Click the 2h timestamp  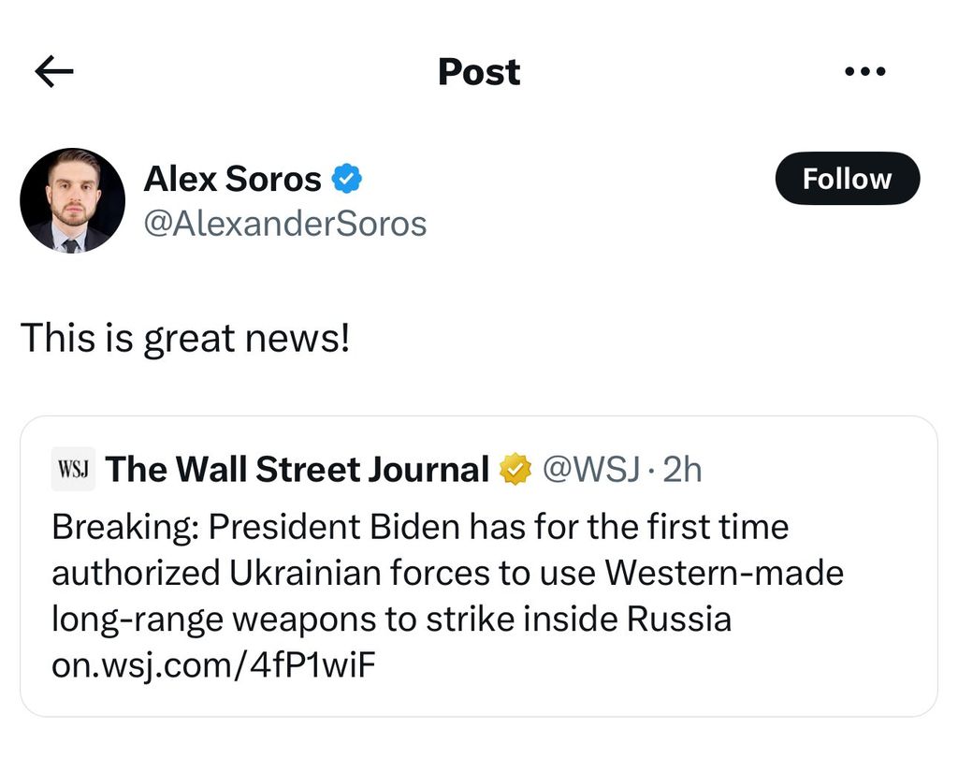[682, 470]
